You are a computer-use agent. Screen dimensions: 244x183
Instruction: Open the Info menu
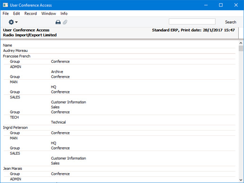click(64, 14)
